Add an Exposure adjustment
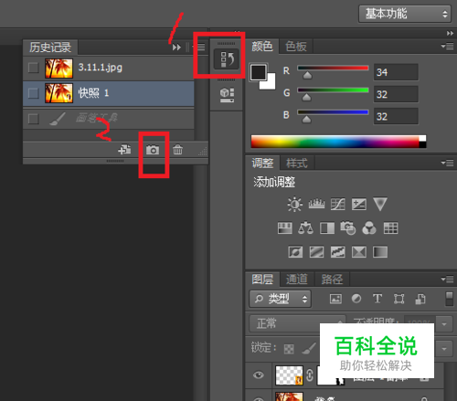Viewport: 457px width, 401px height. [x=359, y=204]
